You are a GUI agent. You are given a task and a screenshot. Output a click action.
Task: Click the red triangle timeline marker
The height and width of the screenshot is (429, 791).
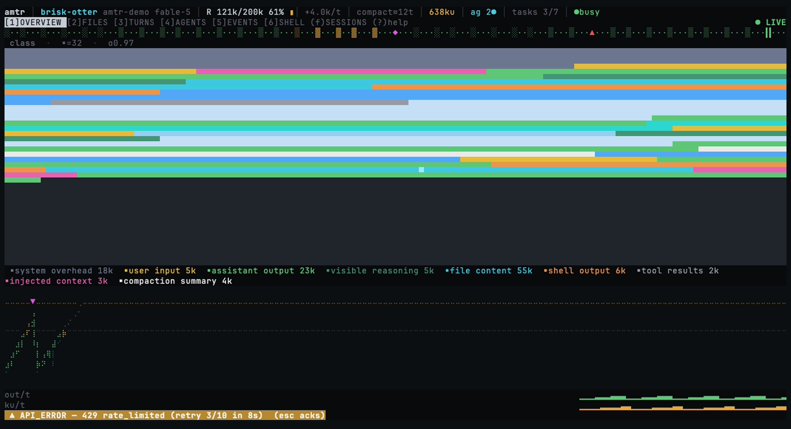[x=592, y=33]
